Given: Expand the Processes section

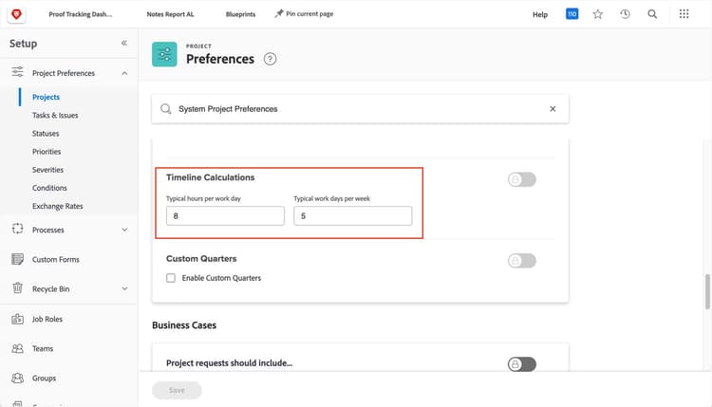Looking at the screenshot, I should click(124, 230).
